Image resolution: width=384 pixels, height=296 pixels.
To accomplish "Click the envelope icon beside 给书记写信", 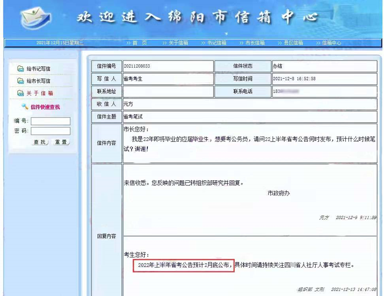I will pyautogui.click(x=20, y=69).
